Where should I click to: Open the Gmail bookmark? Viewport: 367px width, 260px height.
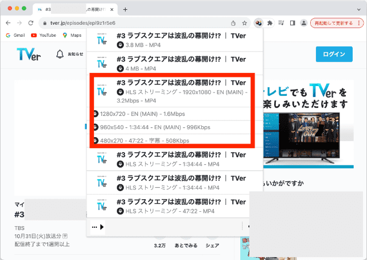click(x=15, y=35)
